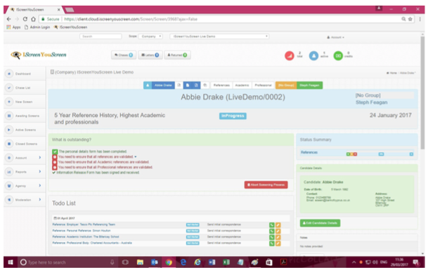Switch to the Academic tab
Screen dimensions: 428x272
click(242, 86)
